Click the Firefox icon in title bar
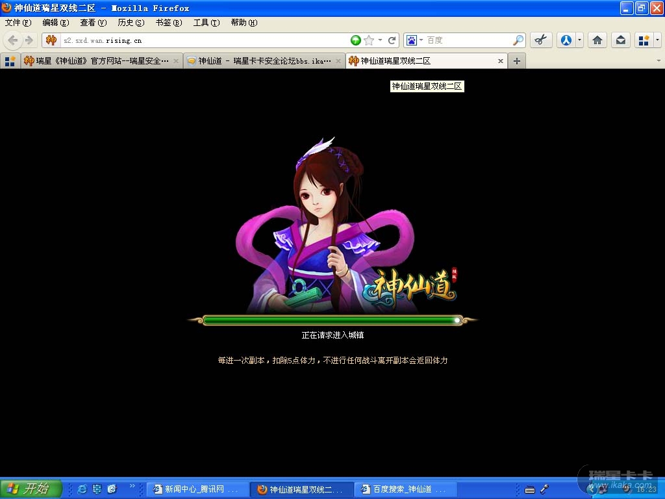The image size is (665, 499). (6, 8)
